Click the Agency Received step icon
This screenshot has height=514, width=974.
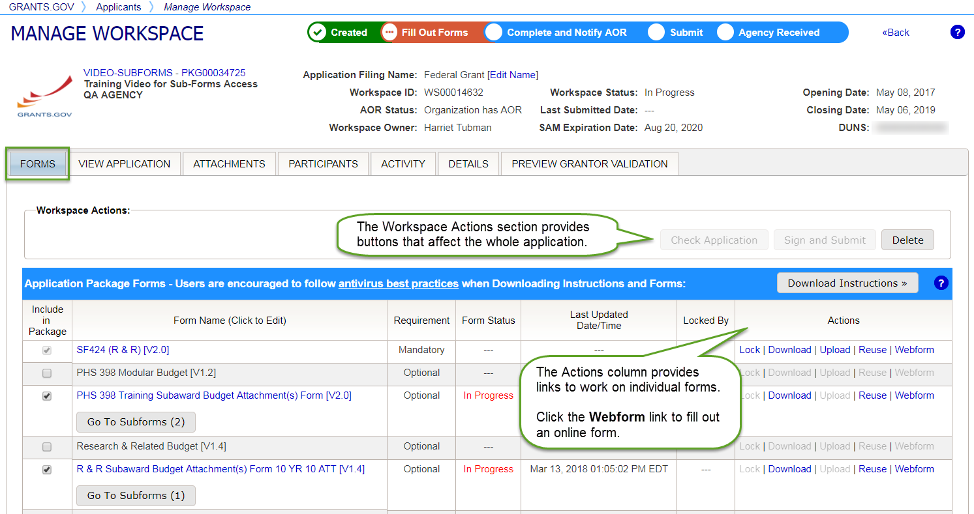[725, 32]
